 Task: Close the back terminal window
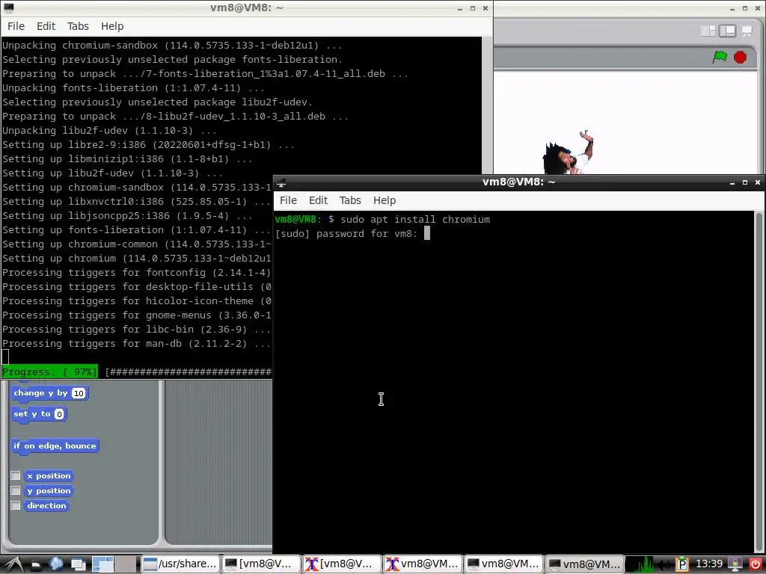tap(485, 8)
